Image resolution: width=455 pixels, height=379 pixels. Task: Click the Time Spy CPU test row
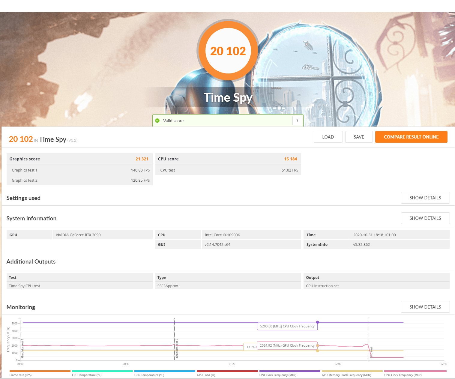tap(79, 286)
